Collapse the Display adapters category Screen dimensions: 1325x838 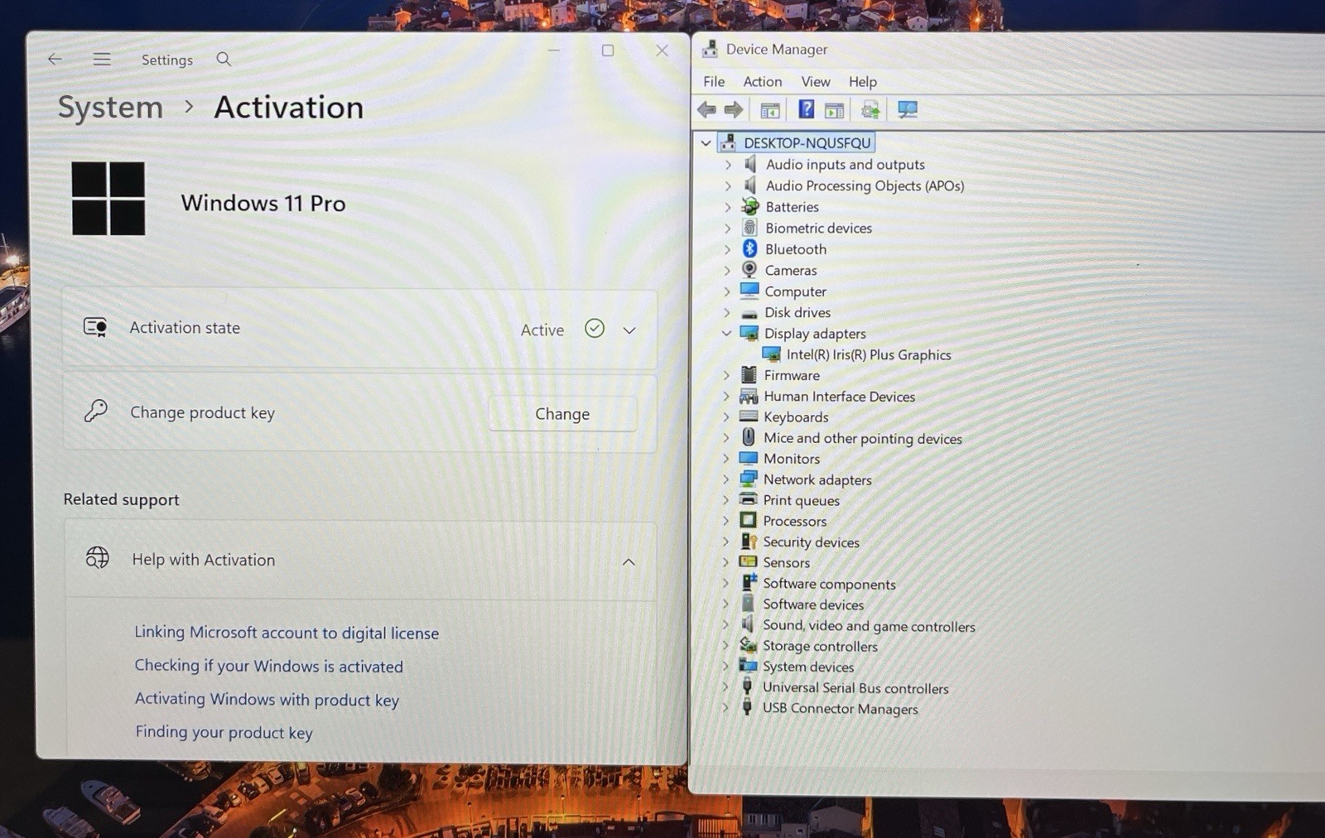coord(726,333)
